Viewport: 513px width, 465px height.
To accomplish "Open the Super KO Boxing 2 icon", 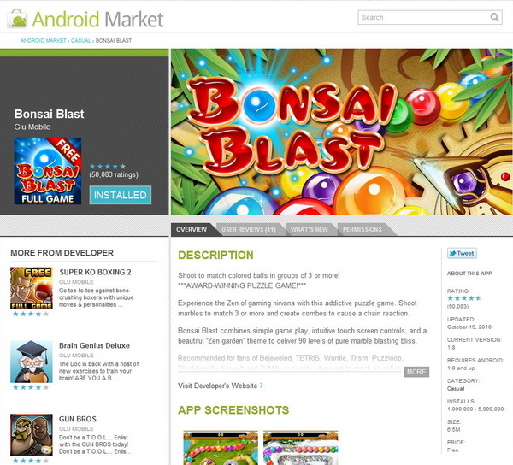I will [x=32, y=288].
